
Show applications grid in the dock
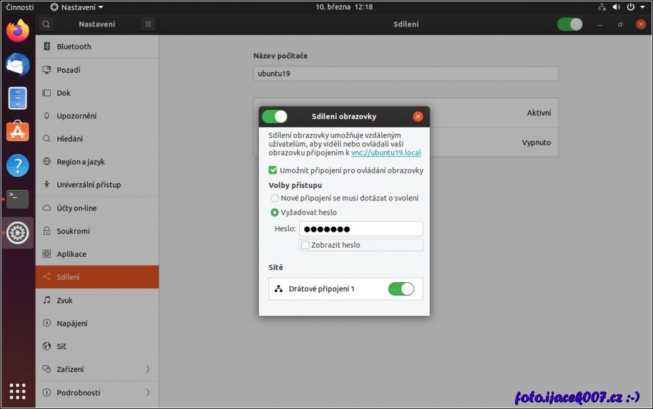tap(18, 391)
